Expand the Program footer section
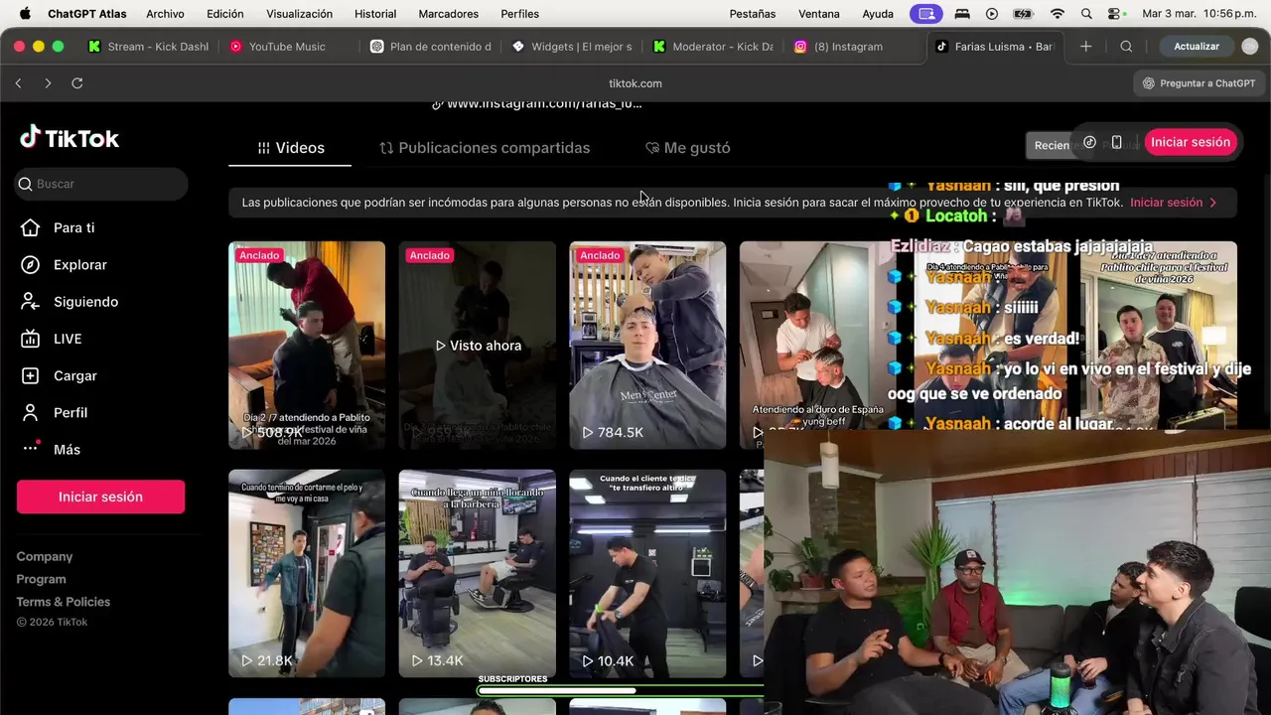This screenshot has width=1271, height=715. pos(41,579)
